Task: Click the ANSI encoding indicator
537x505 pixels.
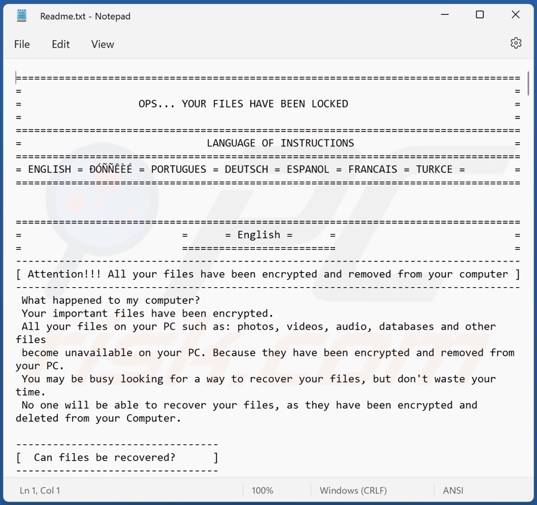Action: 453,490
